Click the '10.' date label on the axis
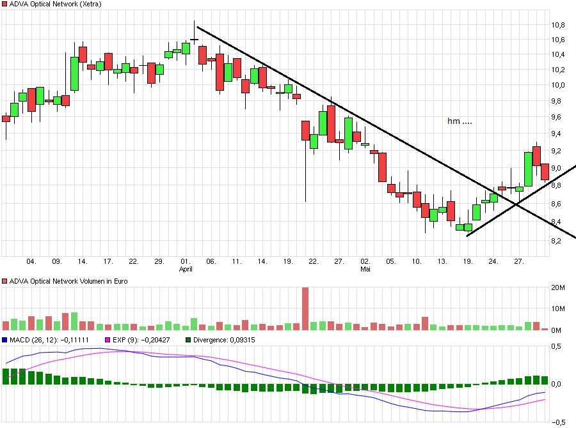 pos(416,261)
